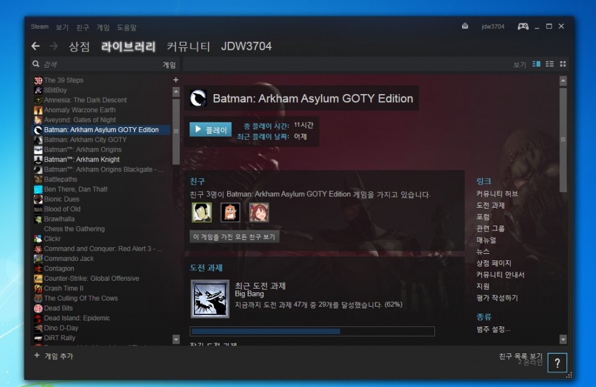
Task: Click the details pane scroll-down arrow
Action: coord(564,339)
